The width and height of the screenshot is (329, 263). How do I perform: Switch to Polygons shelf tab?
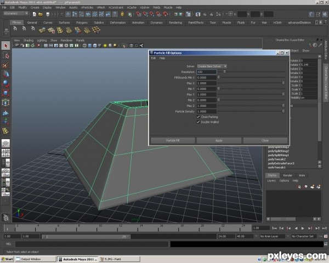pos(82,22)
